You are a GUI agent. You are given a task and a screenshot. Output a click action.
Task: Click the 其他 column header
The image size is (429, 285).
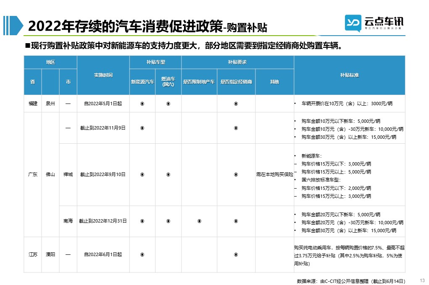pos(274,82)
